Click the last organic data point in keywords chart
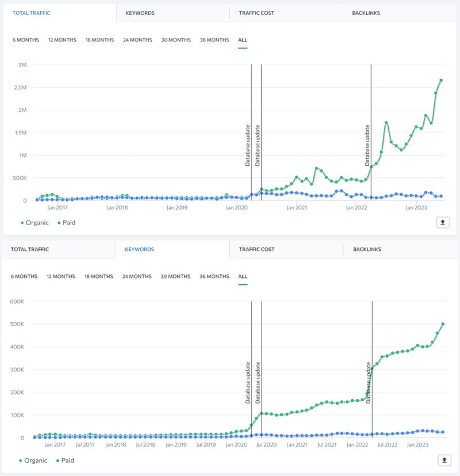Image resolution: width=460 pixels, height=476 pixels. 443,324
